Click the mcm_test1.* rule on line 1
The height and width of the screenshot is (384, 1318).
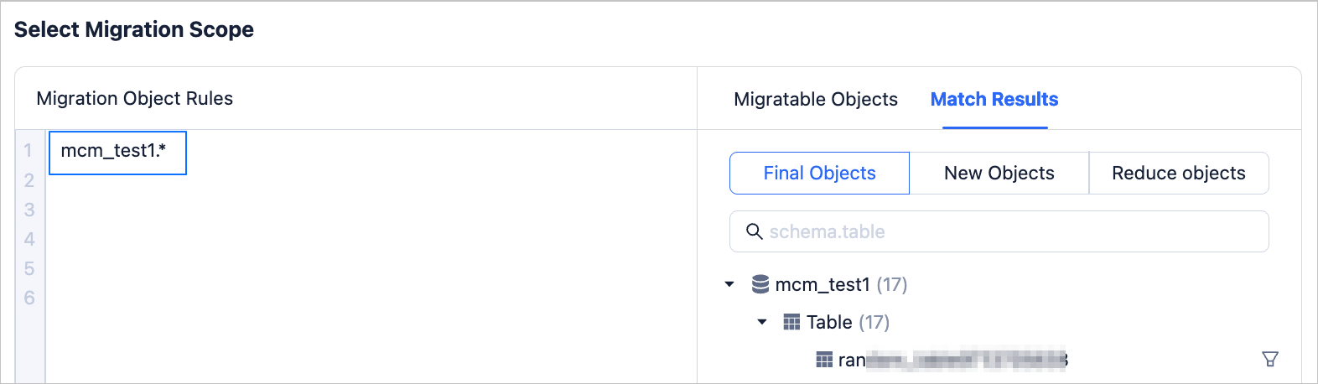[114, 151]
